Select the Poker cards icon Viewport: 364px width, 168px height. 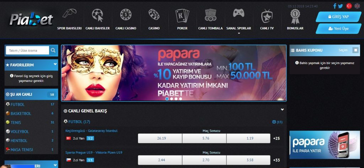pyautogui.click(x=182, y=15)
